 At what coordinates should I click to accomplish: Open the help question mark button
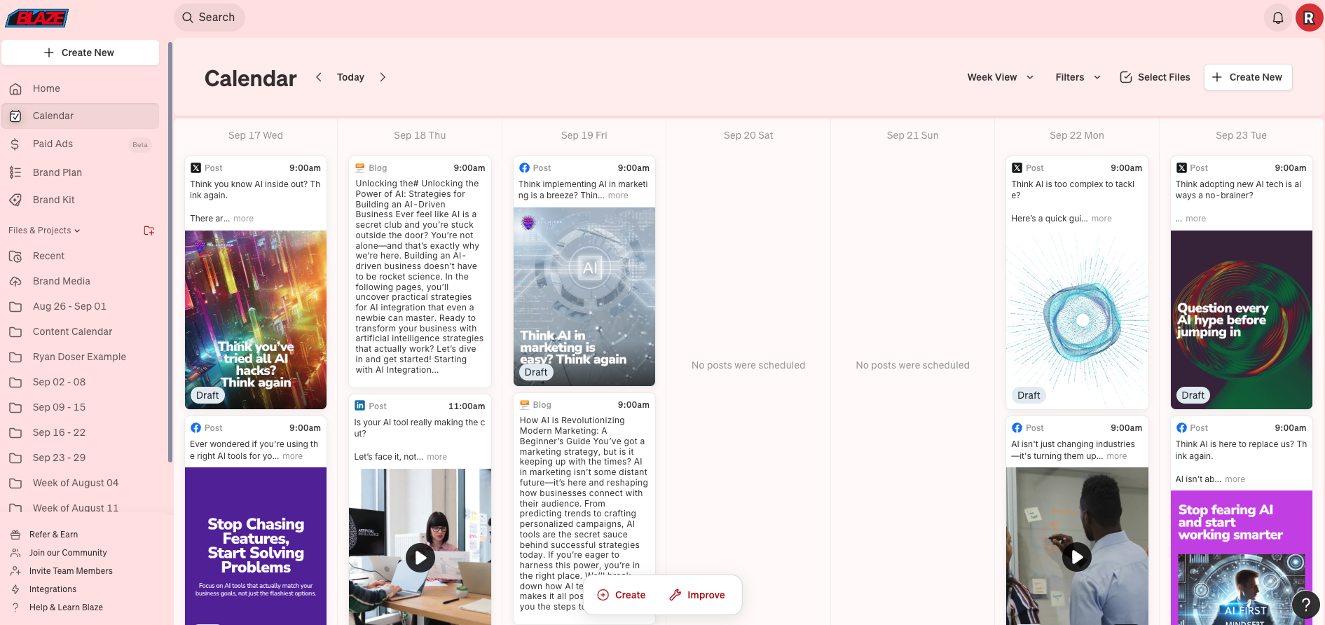click(x=1305, y=604)
